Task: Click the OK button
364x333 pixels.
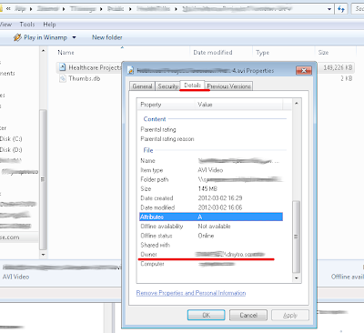Action: [x=206, y=315]
